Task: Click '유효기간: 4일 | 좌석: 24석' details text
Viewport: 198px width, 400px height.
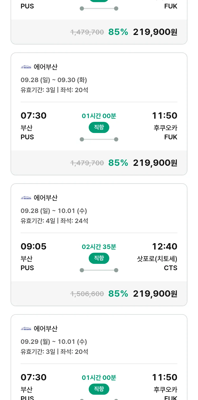Action: click(54, 221)
